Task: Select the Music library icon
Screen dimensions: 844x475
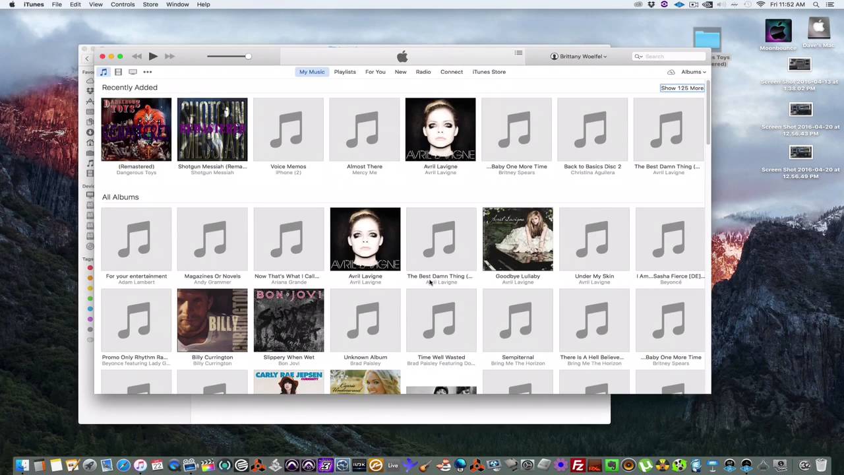Action: coord(104,72)
